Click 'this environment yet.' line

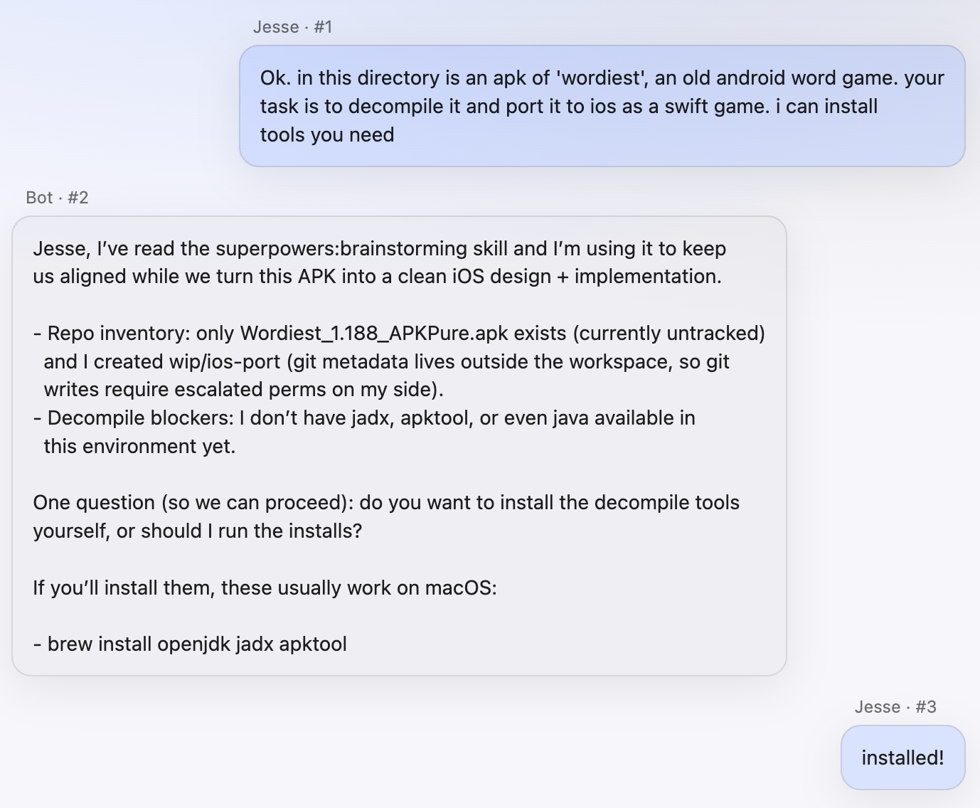pos(139,447)
